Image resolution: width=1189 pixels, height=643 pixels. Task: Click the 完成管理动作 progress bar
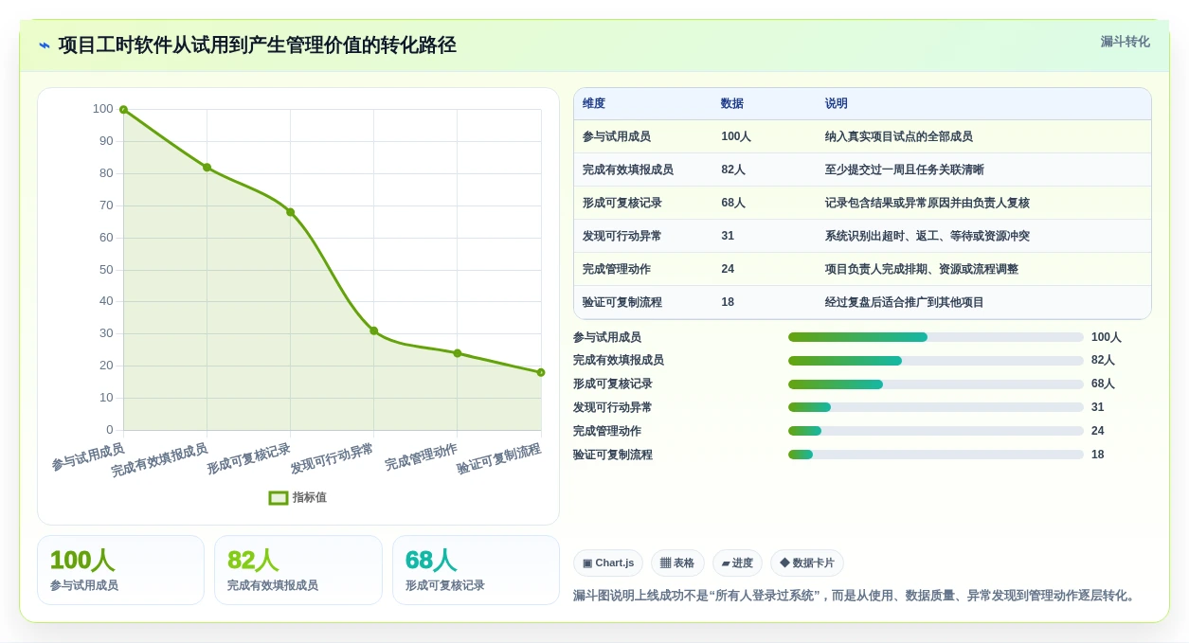(936, 431)
